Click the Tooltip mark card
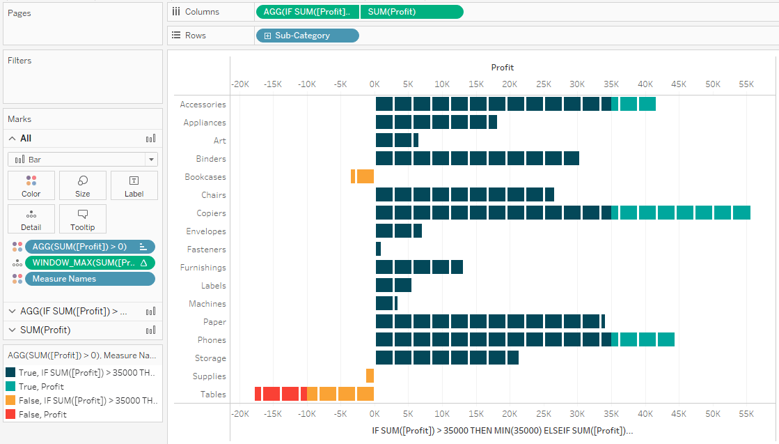Viewport: 779px width, 444px height. pos(83,219)
